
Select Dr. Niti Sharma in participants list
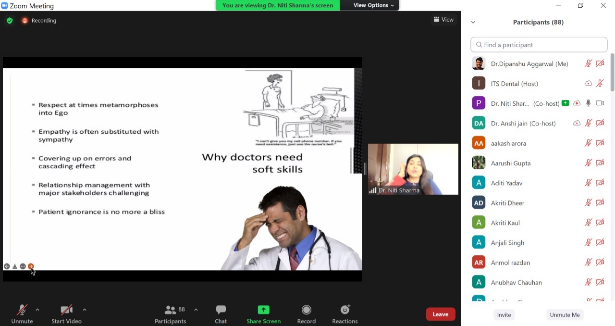tap(509, 103)
